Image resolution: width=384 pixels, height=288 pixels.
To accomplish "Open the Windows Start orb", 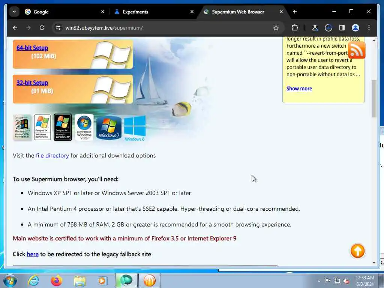I will (10, 280).
